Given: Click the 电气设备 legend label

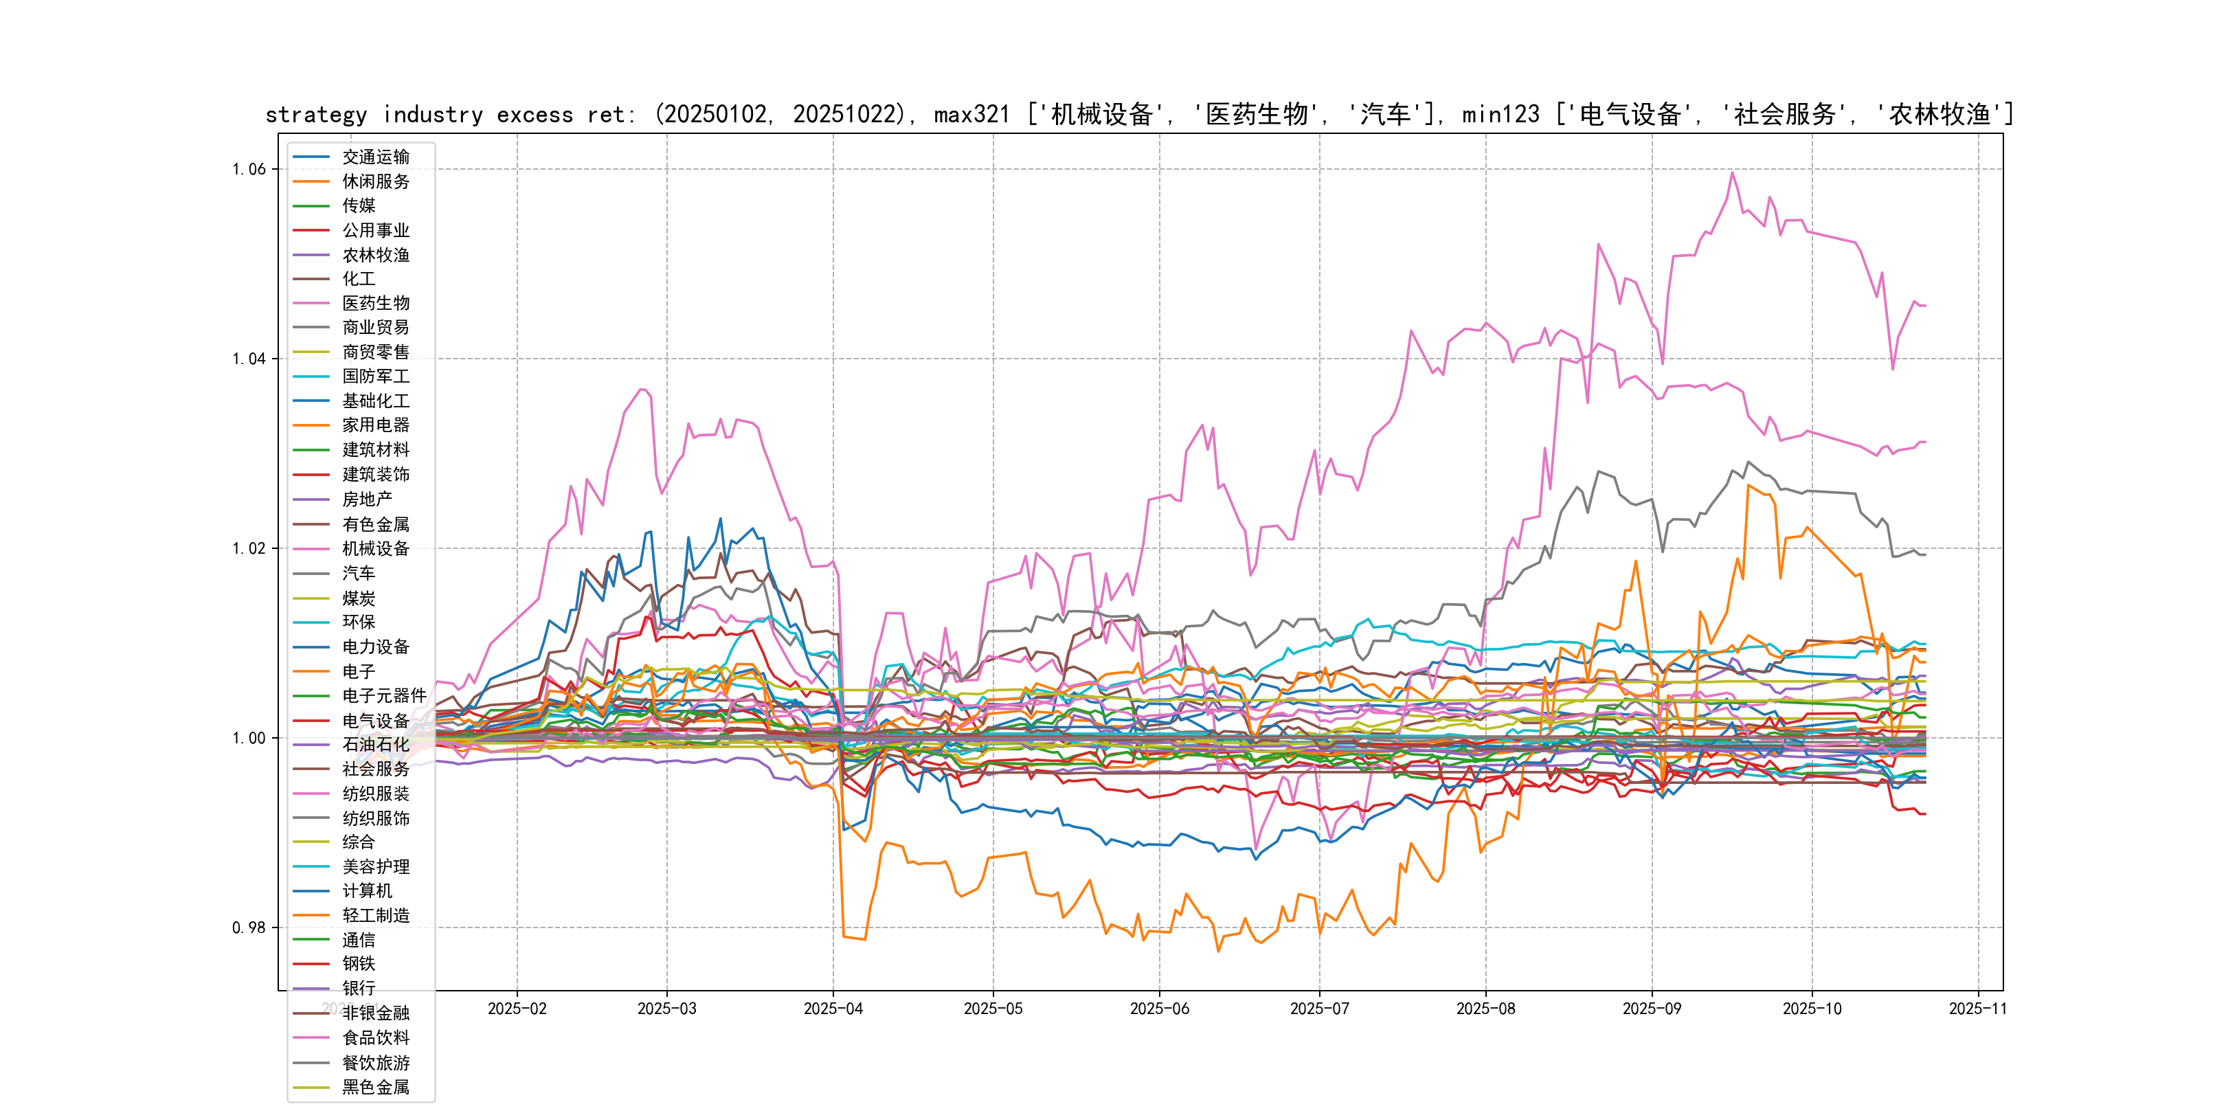Looking at the screenshot, I should click(x=375, y=721).
